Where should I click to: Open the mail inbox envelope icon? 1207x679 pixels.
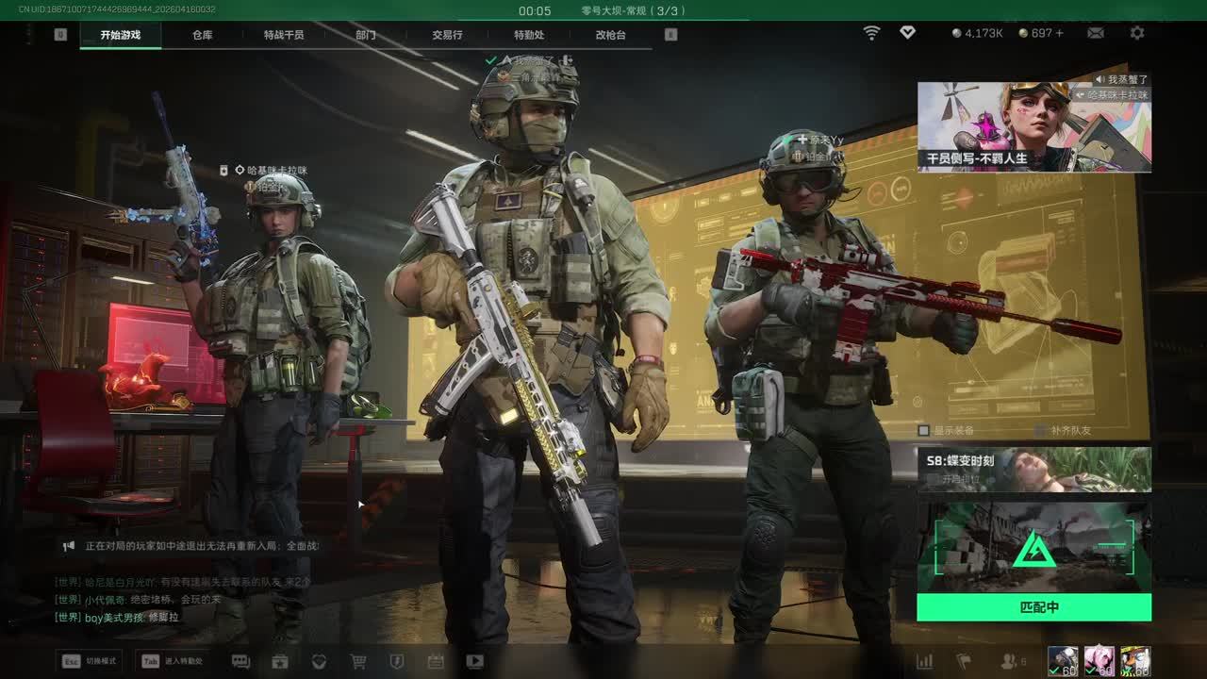tap(1095, 33)
